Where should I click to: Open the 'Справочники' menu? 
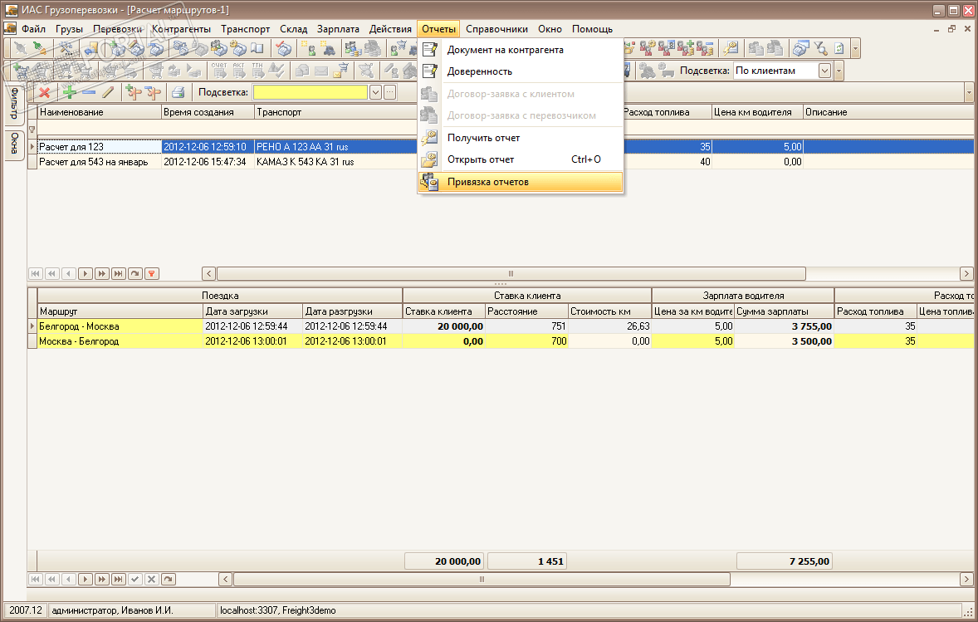click(x=496, y=29)
